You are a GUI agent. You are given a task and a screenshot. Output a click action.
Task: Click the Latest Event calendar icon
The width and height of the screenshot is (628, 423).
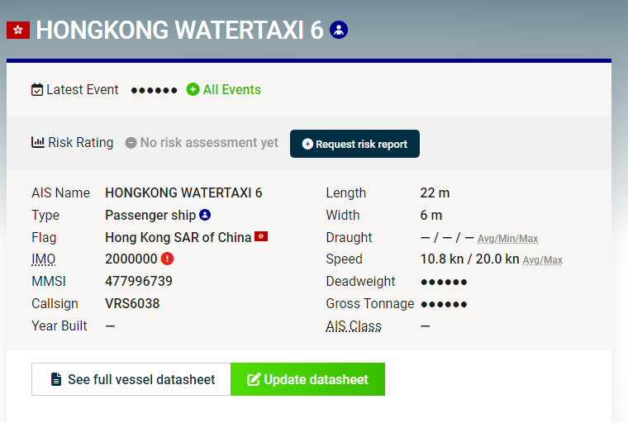[x=37, y=90]
